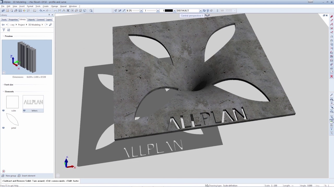Click the rotate view icon next to Central perspective
This screenshot has height=187, width=334.
207,16
